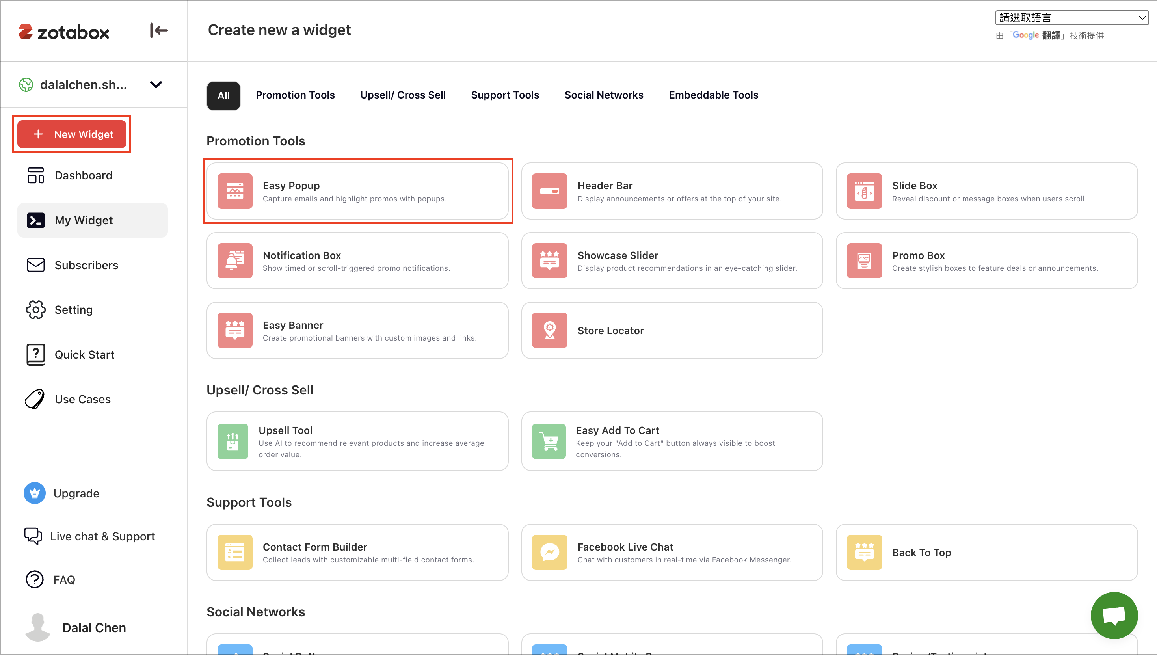
Task: Click the Live chat speech bubbles icon
Action: 33,536
